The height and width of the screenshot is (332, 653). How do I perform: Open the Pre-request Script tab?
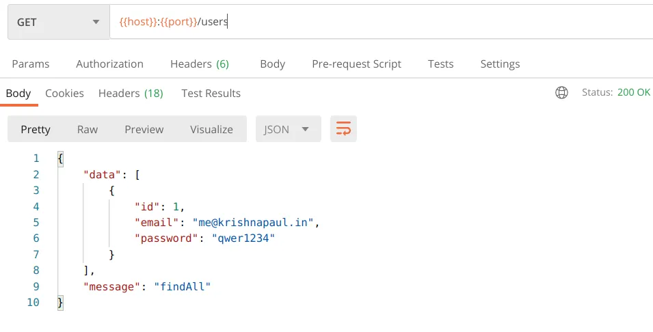pyautogui.click(x=356, y=64)
